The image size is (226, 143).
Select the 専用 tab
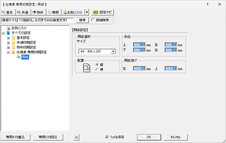[54, 12]
